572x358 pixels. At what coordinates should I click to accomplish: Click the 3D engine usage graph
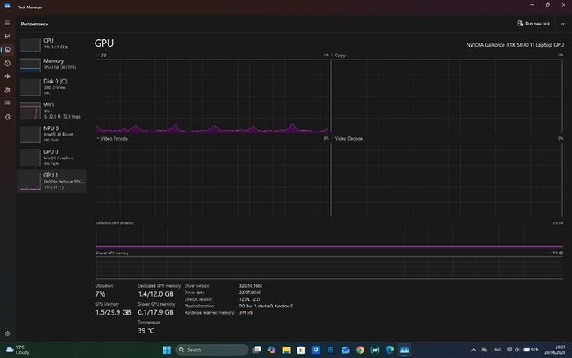212,96
